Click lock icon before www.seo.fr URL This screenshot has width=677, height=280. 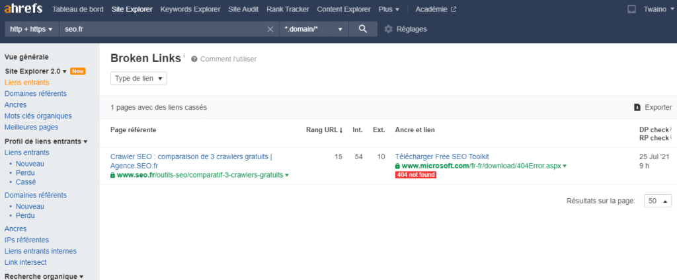pos(112,175)
